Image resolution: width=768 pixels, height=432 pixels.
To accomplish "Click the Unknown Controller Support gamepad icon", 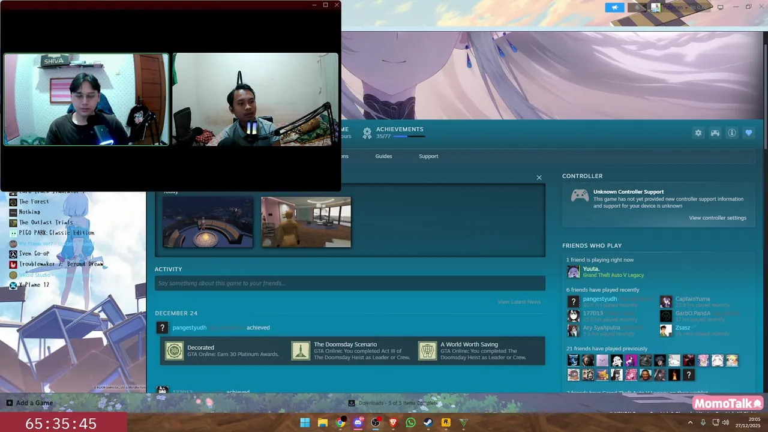I will point(580,196).
